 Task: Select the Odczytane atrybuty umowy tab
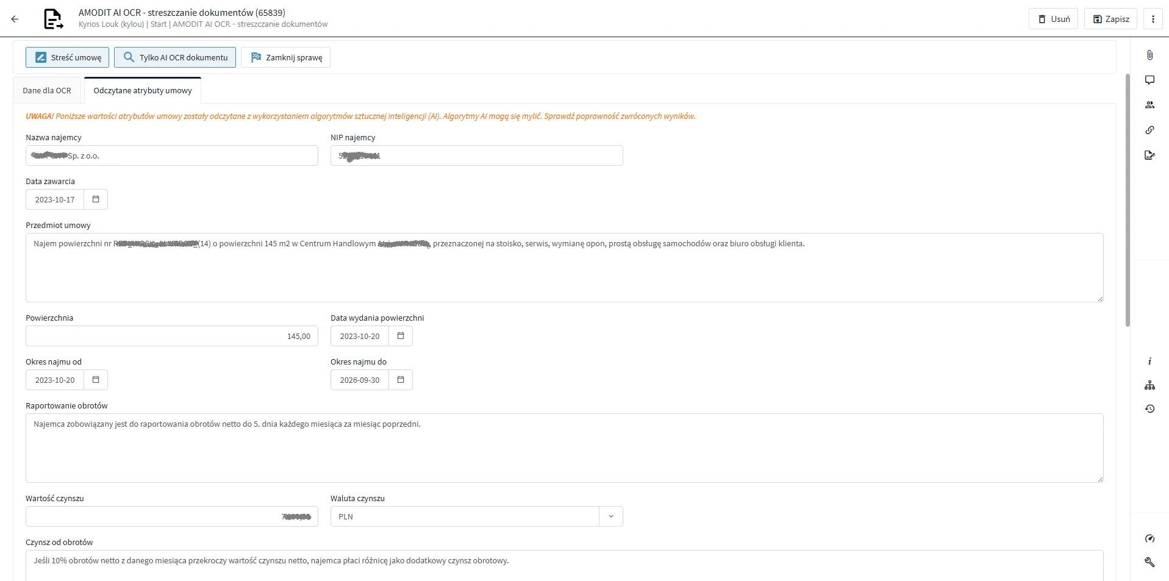pos(143,90)
